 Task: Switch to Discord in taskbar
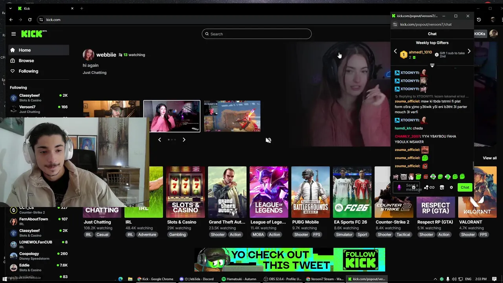coord(196,279)
